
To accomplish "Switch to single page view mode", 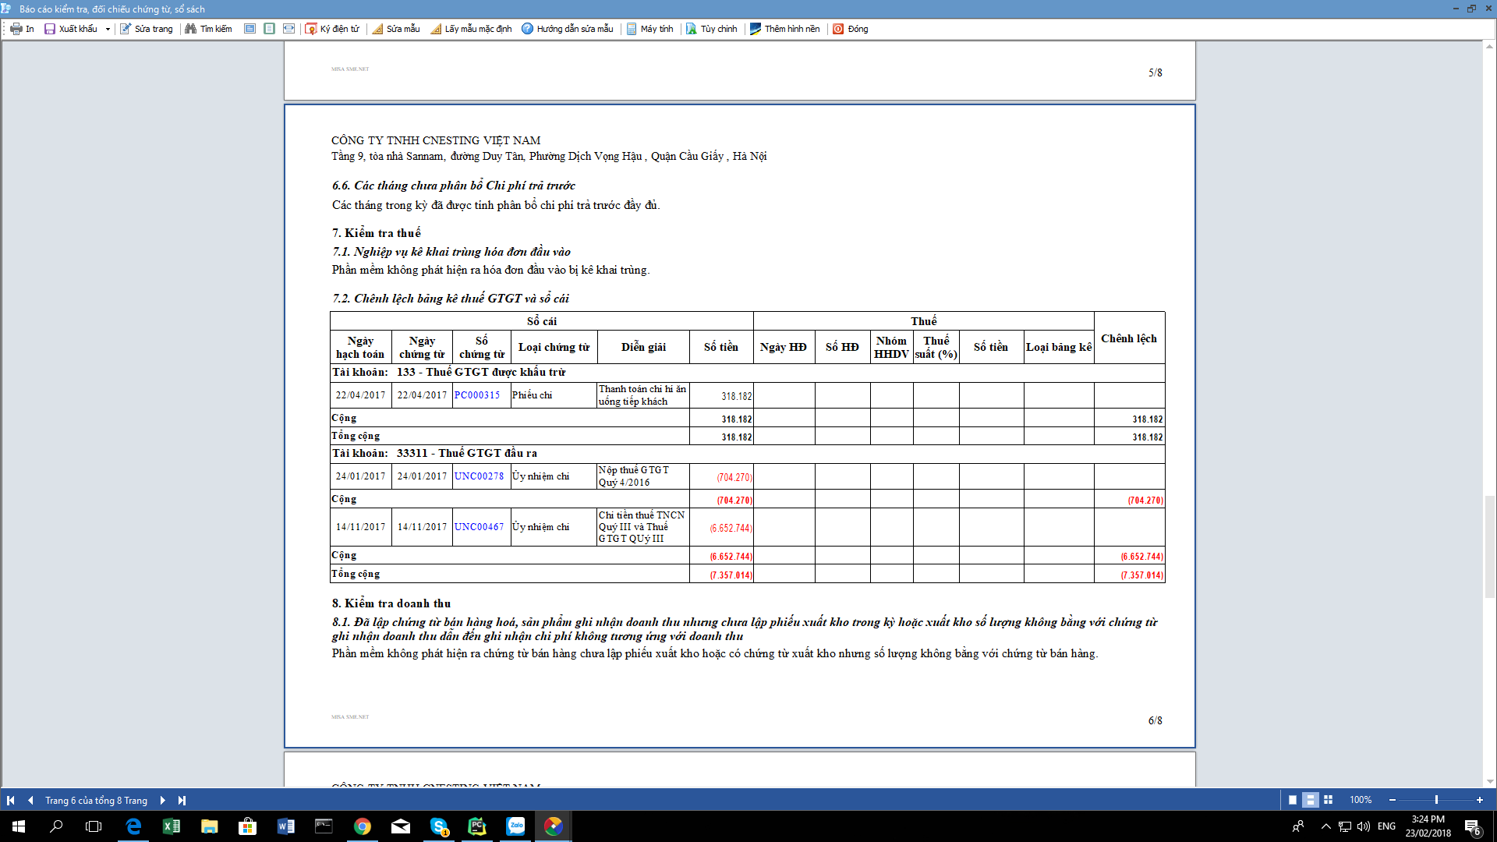I will pos(1293,800).
